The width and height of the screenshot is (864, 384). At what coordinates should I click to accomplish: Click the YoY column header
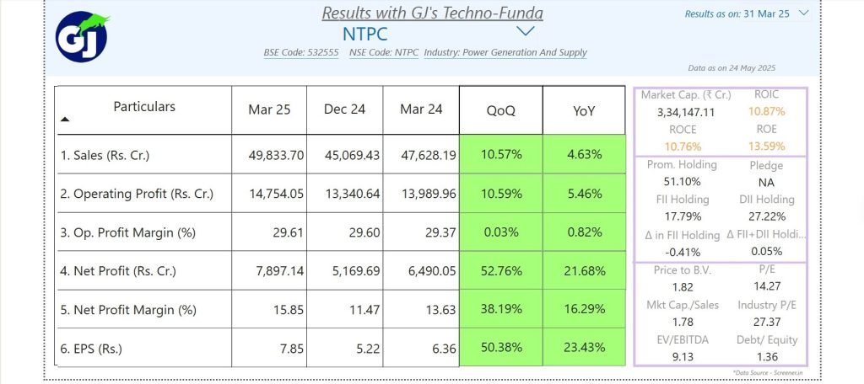[584, 110]
